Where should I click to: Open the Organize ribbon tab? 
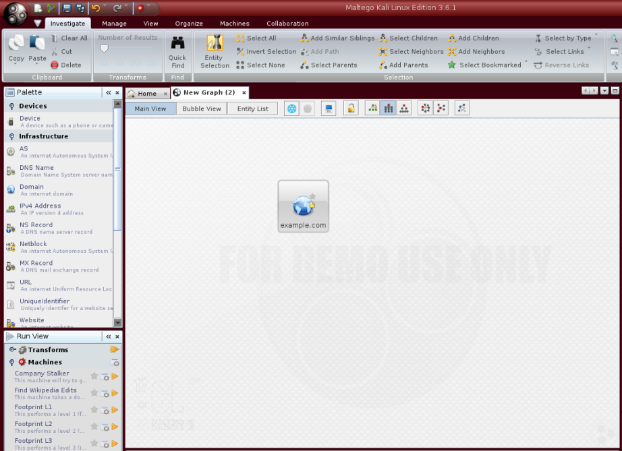[189, 24]
